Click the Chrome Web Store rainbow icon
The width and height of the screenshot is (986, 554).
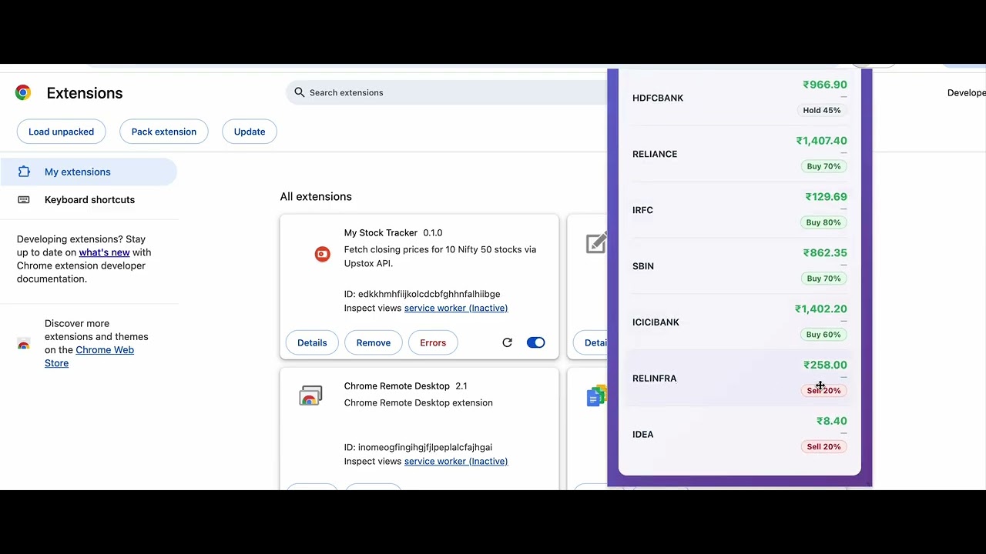(x=24, y=343)
